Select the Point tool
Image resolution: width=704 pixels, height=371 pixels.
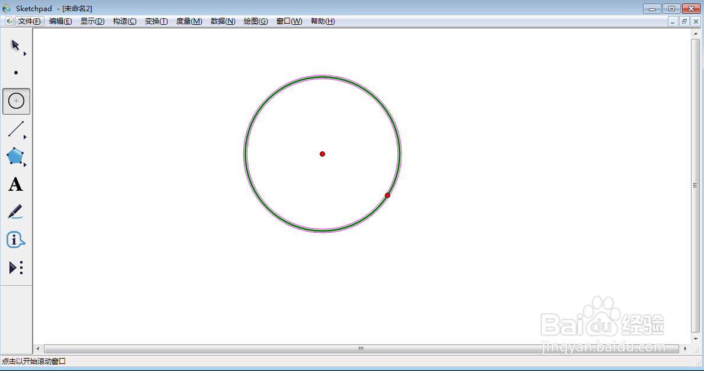tap(16, 73)
